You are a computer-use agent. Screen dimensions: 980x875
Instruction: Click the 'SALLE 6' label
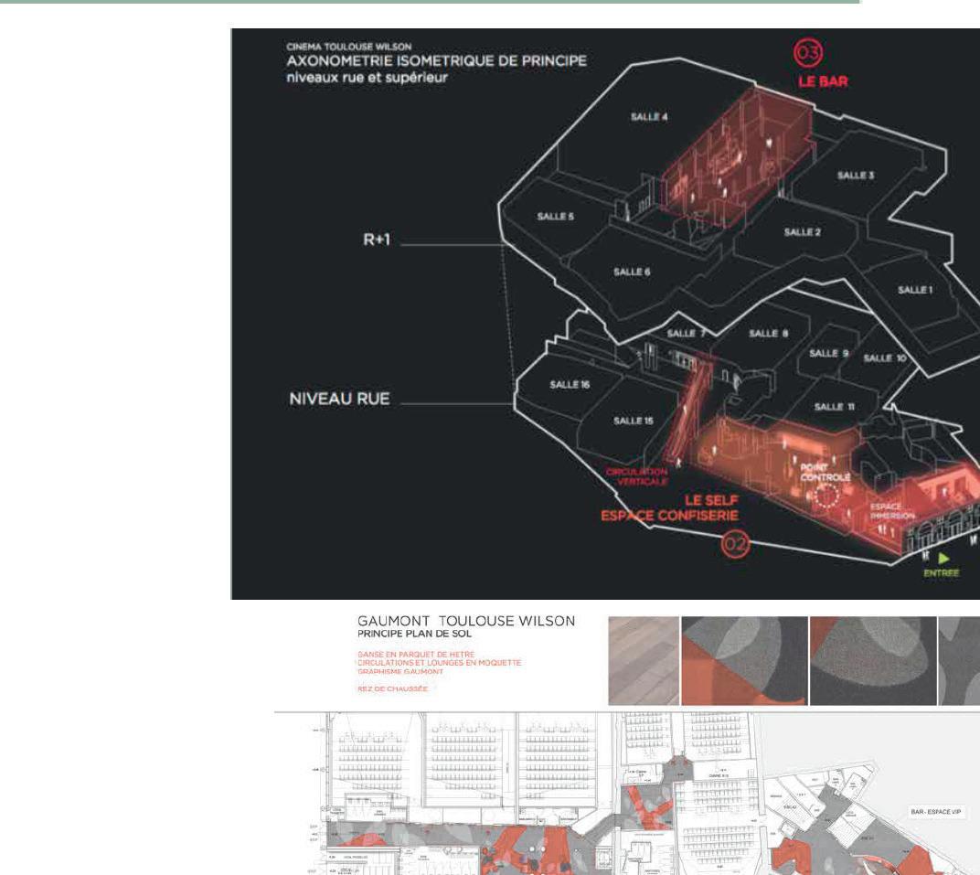[x=632, y=272]
